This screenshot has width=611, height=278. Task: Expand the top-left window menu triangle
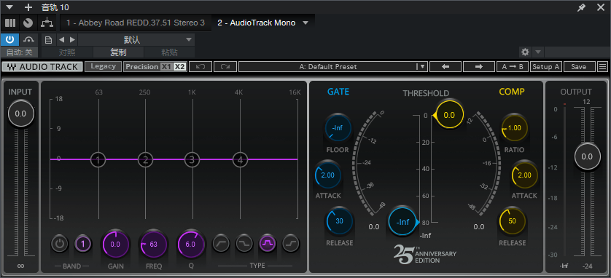coord(9,7)
